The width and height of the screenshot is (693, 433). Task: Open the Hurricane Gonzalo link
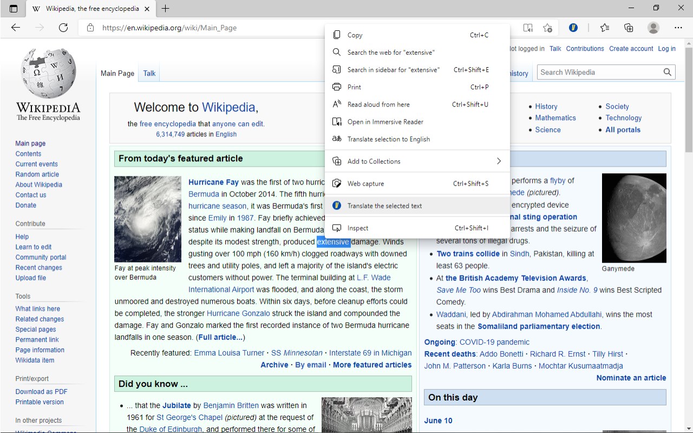[238, 313]
